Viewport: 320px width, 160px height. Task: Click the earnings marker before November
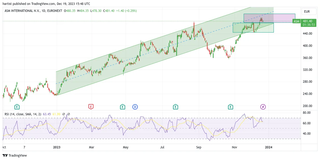coord(230,107)
